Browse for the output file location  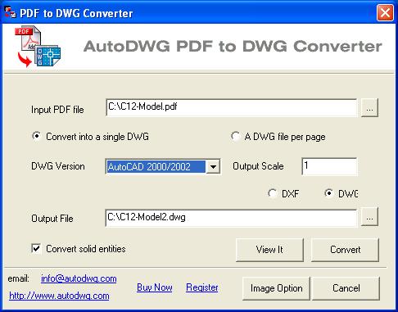(x=369, y=217)
